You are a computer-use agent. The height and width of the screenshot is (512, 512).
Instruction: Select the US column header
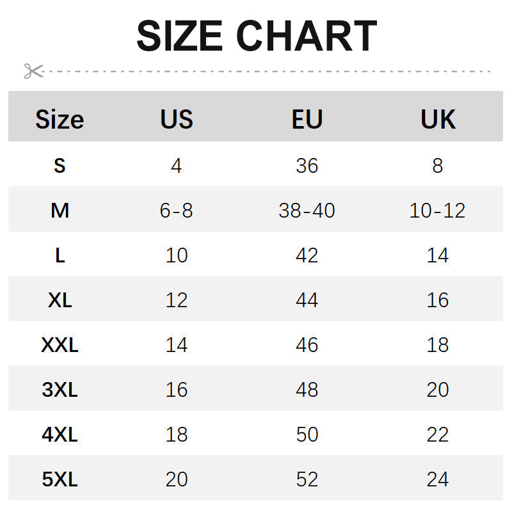(177, 120)
